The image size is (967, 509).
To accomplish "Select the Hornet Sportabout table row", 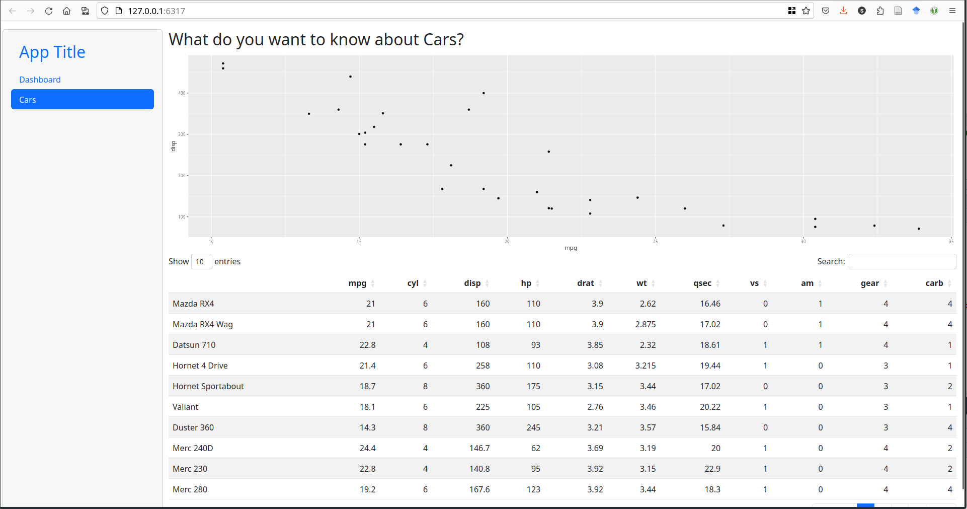I will (562, 386).
